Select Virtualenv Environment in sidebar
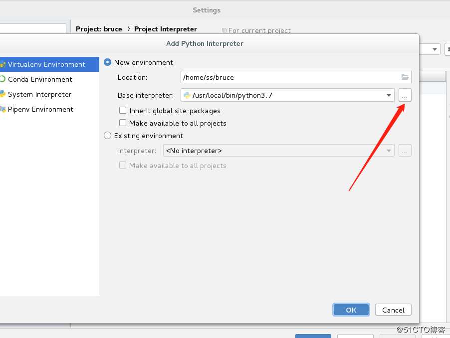This screenshot has height=338, width=450. 49,64
